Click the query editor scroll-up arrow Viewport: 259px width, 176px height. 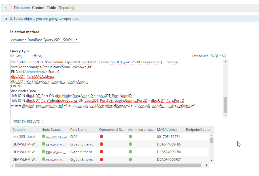click(x=225, y=62)
